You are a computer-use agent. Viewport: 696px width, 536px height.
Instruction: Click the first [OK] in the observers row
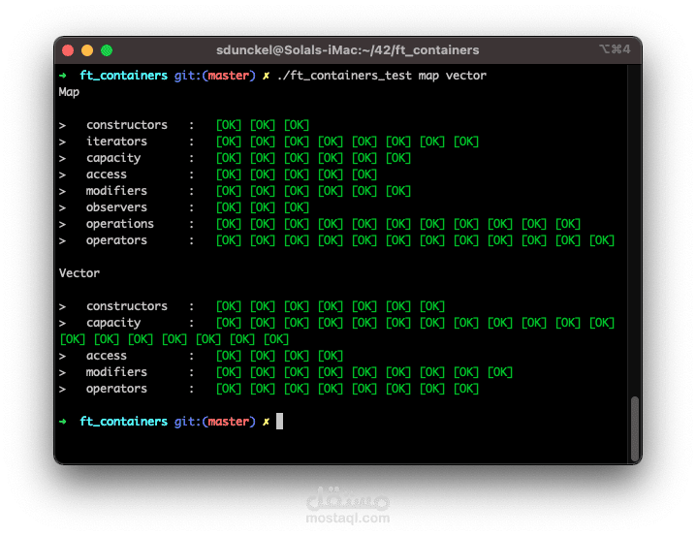(229, 207)
